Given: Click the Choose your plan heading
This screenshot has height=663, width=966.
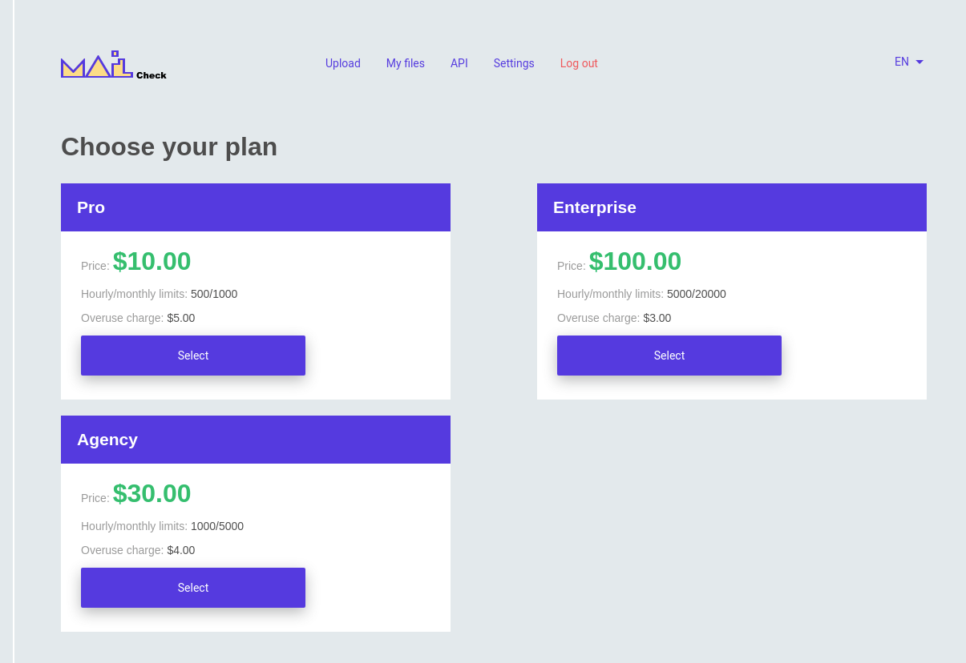Looking at the screenshot, I should [x=169, y=147].
